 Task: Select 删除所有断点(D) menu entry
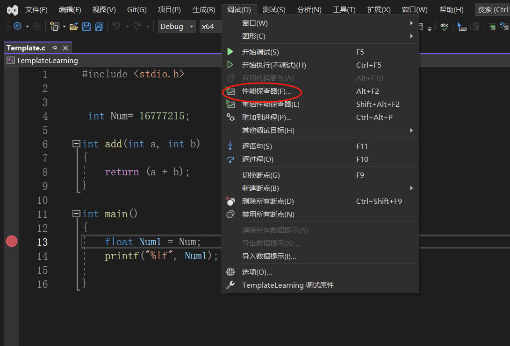coord(320,201)
